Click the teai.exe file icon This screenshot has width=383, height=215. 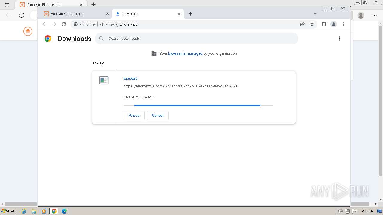pyautogui.click(x=104, y=80)
